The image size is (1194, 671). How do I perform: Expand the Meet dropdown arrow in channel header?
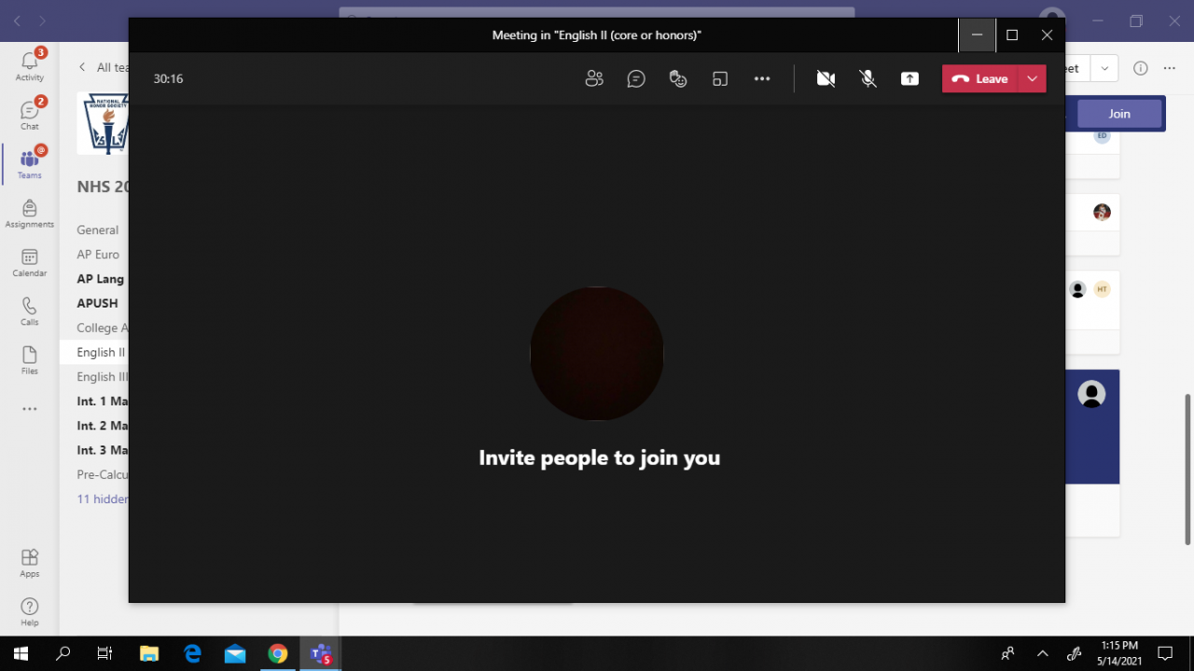coord(1104,68)
